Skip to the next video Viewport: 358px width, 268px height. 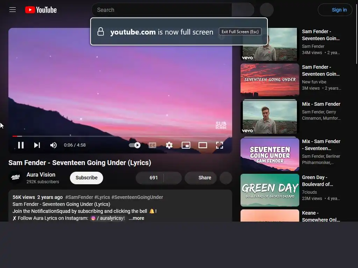click(37, 145)
